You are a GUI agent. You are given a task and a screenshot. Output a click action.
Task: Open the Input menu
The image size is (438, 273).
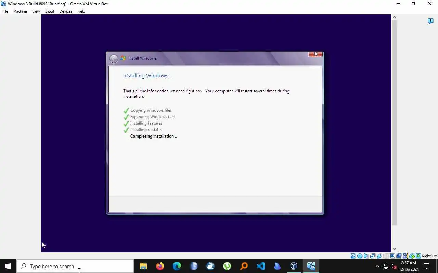point(50,11)
